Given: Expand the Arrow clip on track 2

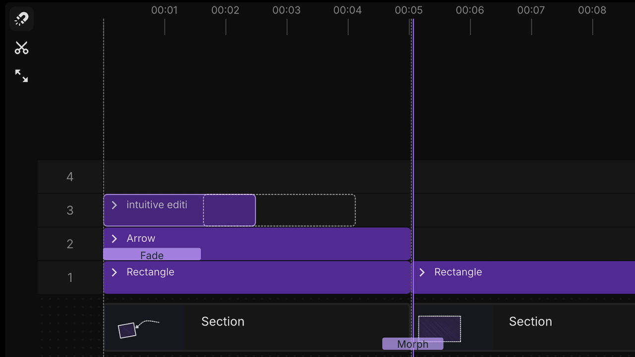Looking at the screenshot, I should [114, 238].
